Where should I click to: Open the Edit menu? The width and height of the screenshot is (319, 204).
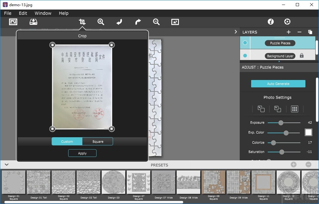coord(23,13)
